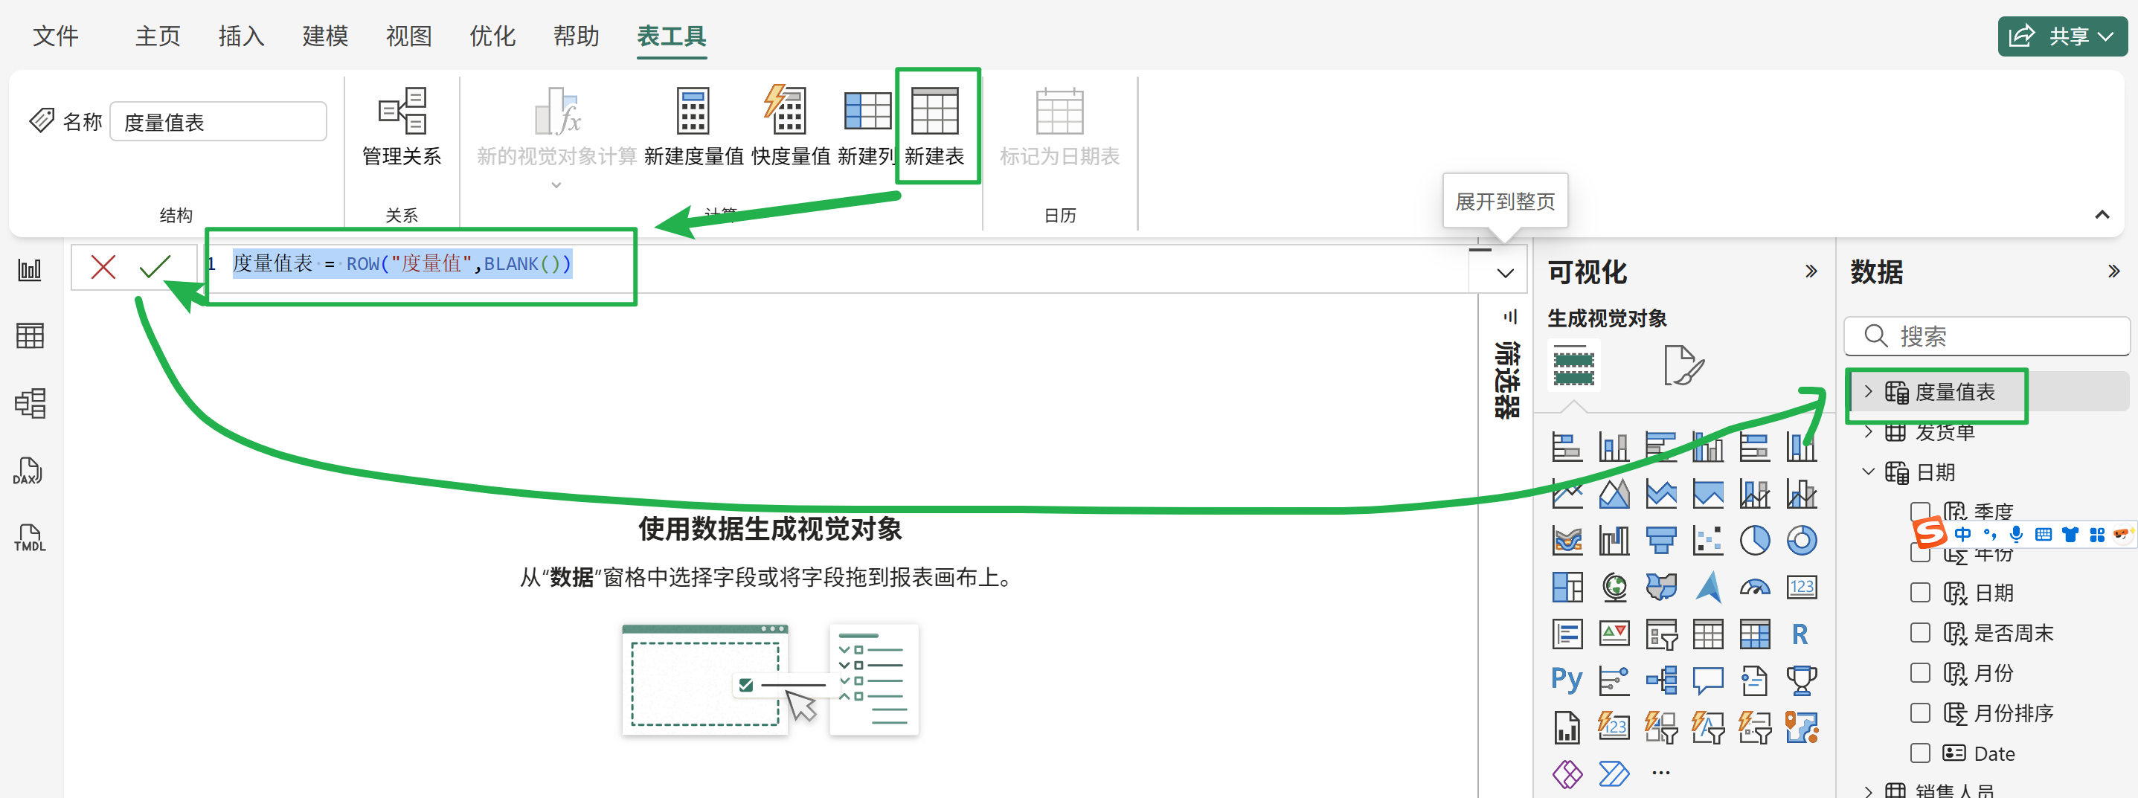Expand the 度量值表 table node

[1868, 391]
